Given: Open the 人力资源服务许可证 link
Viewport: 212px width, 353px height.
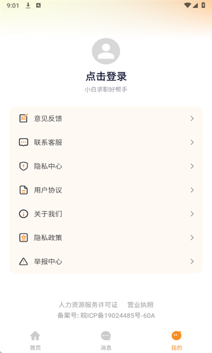Looking at the screenshot, I should click(x=88, y=305).
